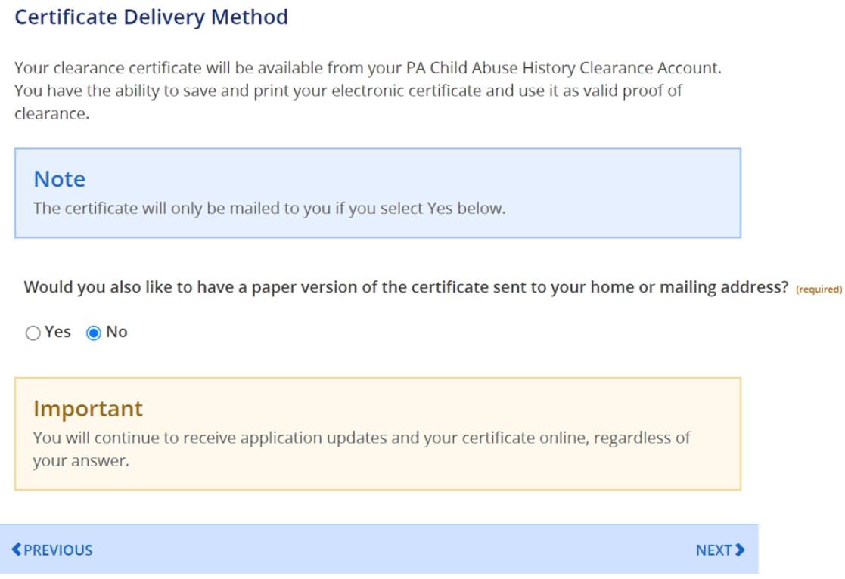Click the intro paragraph about clearance certificate

pyautogui.click(x=363, y=90)
